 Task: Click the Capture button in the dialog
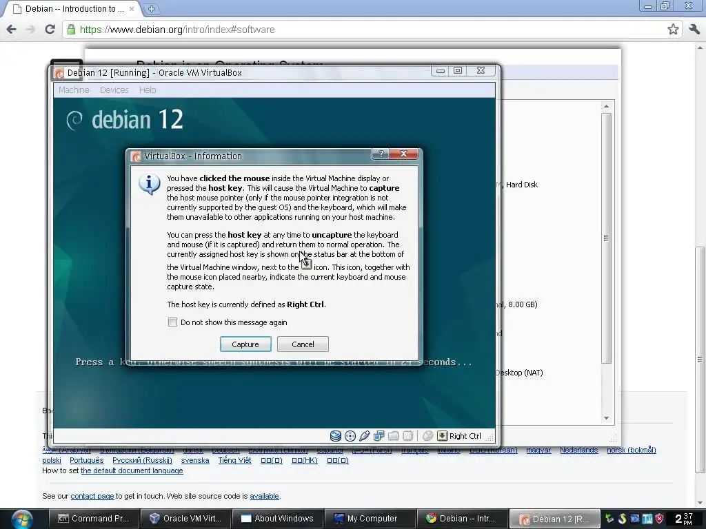coord(245,344)
